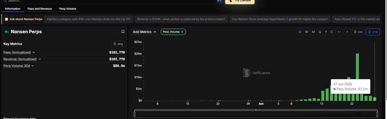Click the $88.5m Perp Volume value

[x=119, y=66]
